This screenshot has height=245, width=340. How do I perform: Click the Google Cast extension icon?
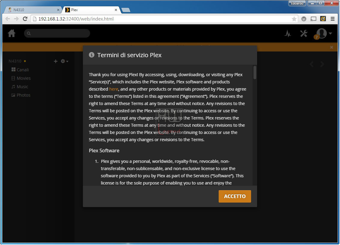tap(313, 19)
